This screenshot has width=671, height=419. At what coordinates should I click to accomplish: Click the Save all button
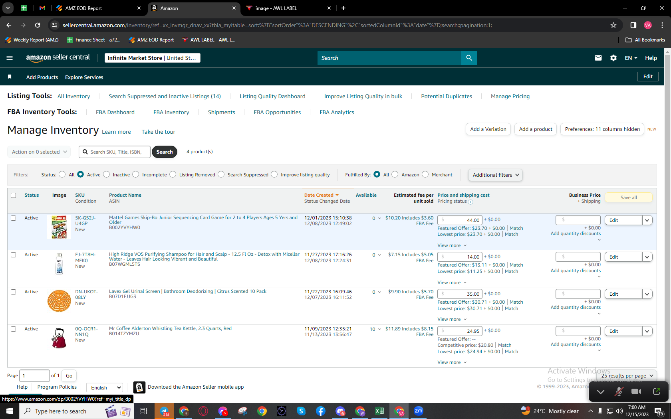click(x=629, y=198)
